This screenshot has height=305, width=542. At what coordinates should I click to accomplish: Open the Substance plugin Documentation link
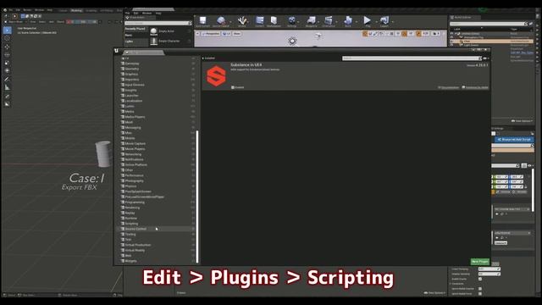[449, 87]
